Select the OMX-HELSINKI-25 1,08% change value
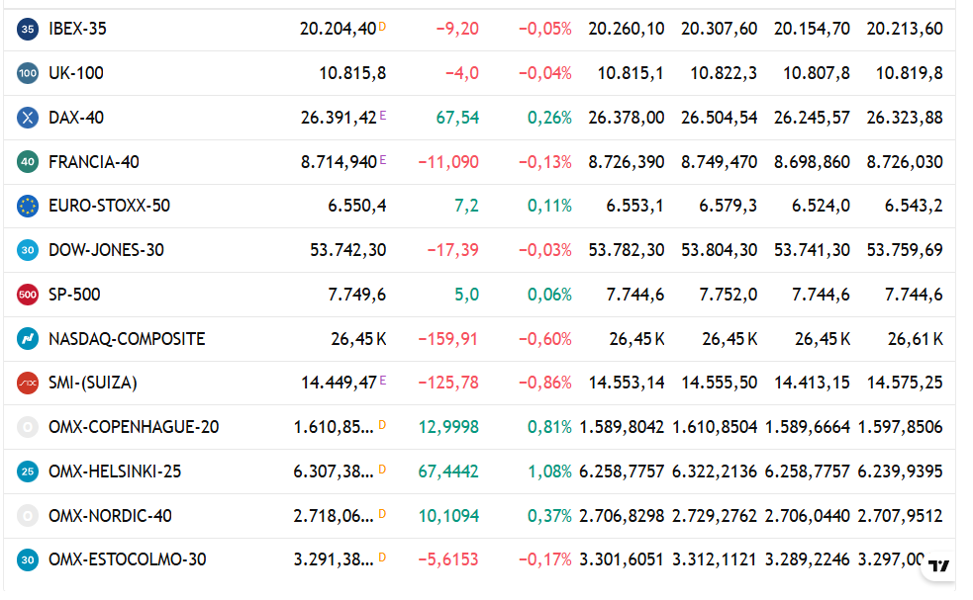 coord(549,471)
